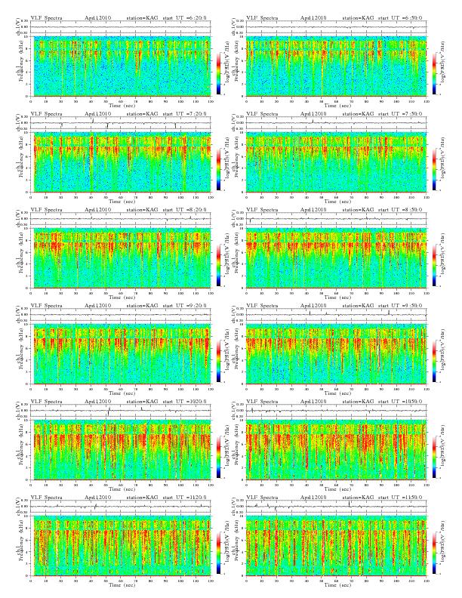Click the 'Time (sec)' label under the 8:50:0 panel

(337, 297)
